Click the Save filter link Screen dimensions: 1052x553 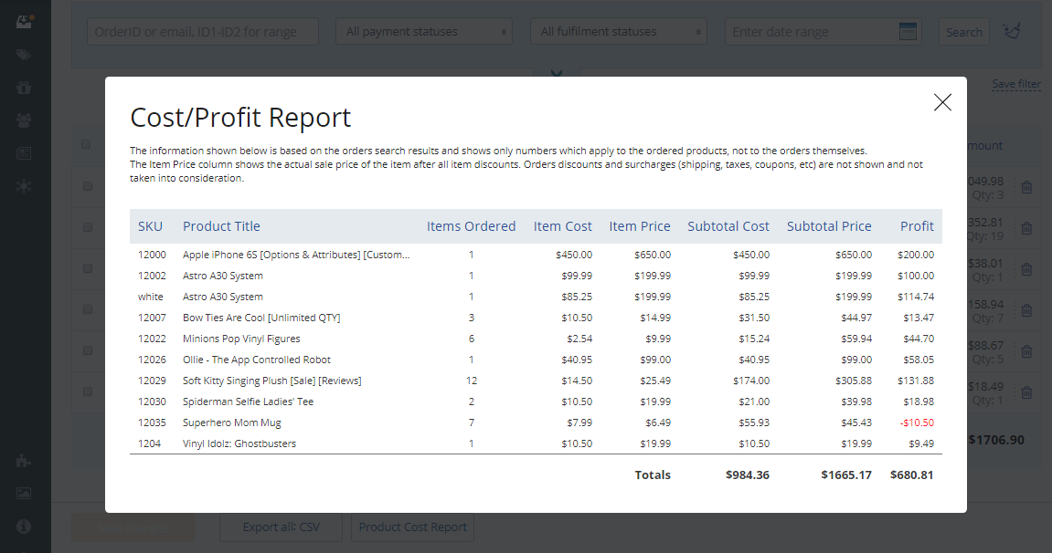1016,84
